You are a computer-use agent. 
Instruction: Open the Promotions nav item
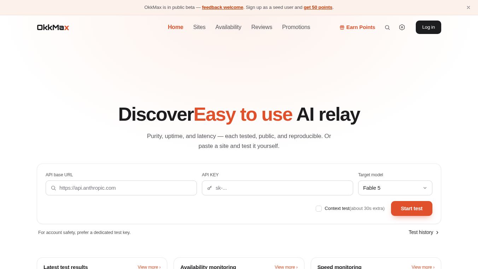click(x=296, y=27)
